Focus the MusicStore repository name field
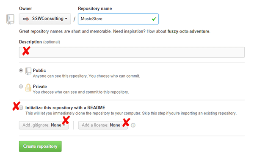Image resolution: width=254 pixels, height=157 pixels. click(x=118, y=19)
